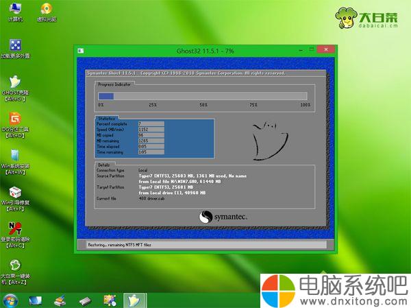Viewport: 411px width, 308px height.
Task: Click Source Partition Type:7 NTFS line
Action: 192,176
